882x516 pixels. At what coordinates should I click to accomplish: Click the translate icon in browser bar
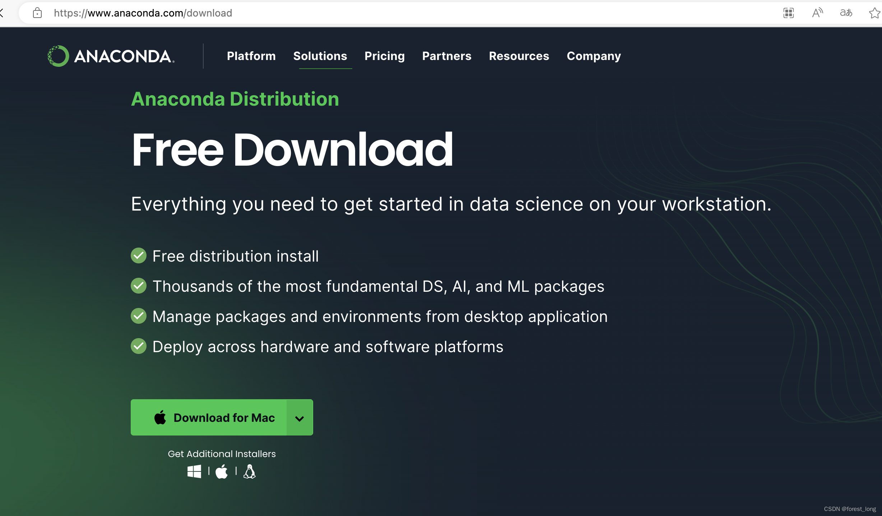[x=846, y=13]
